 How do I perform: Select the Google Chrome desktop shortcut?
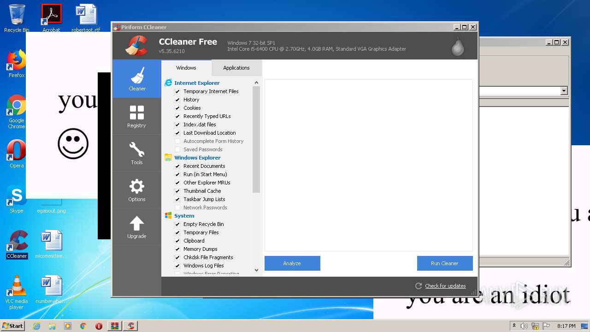point(17,112)
